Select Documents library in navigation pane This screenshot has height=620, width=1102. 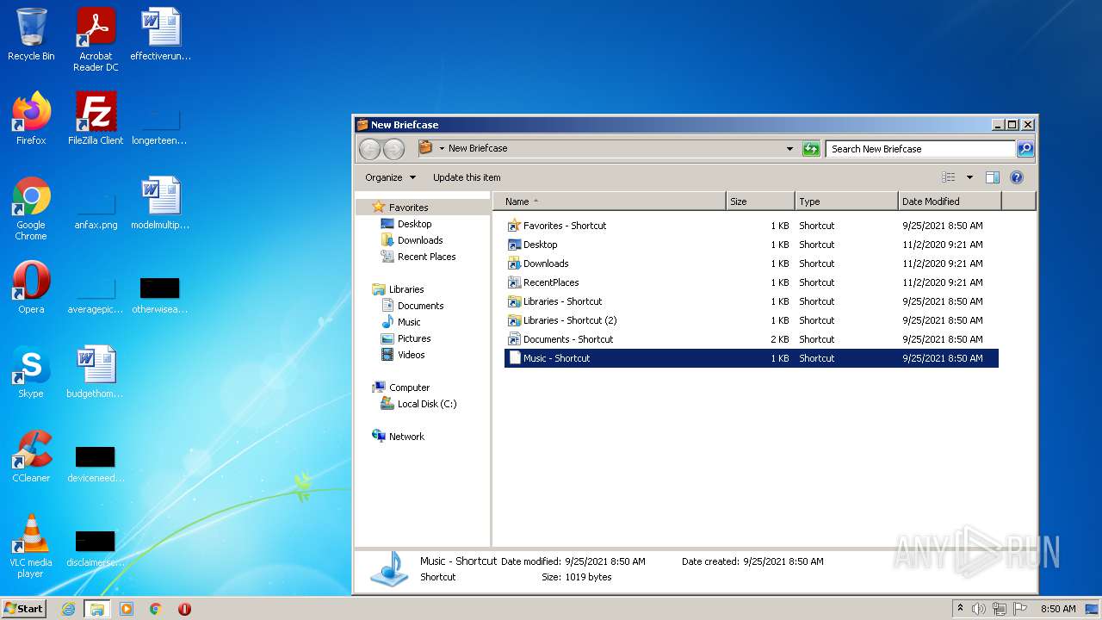pos(420,306)
